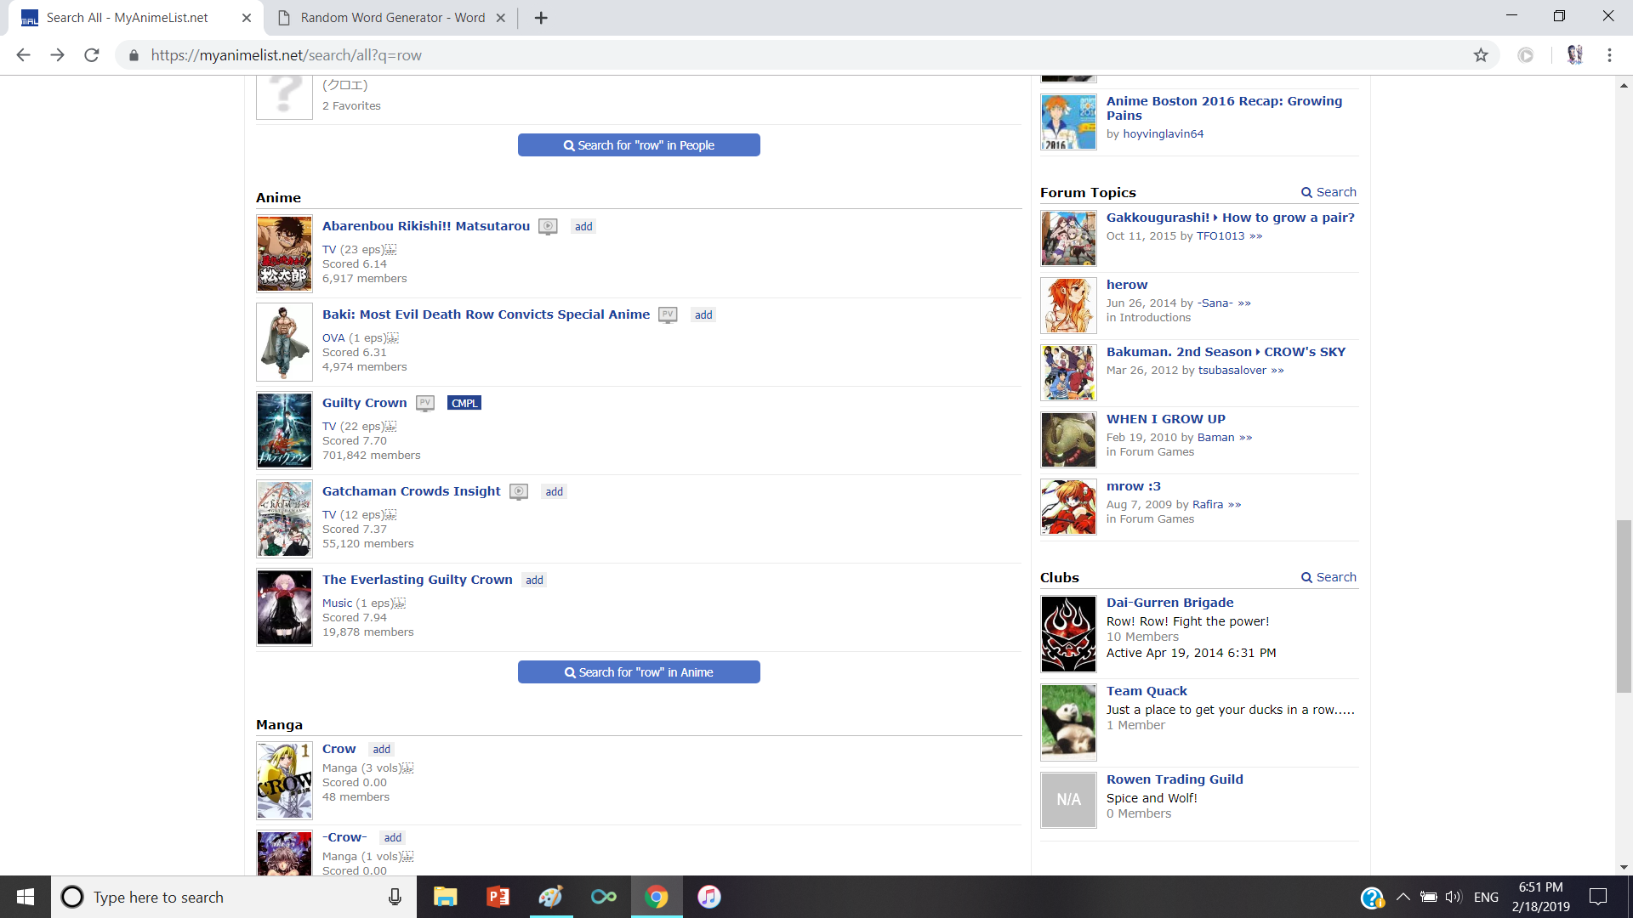This screenshot has height=918, width=1633.
Task: Click PV icon beside Baki Death Row Convicts
Action: click(668, 315)
